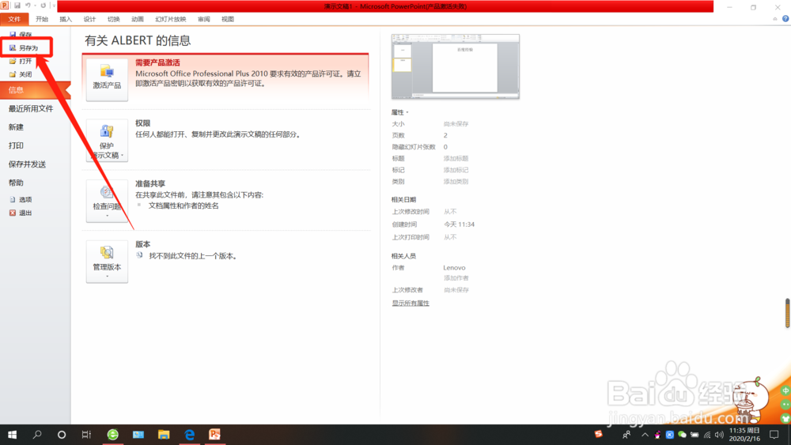The width and height of the screenshot is (791, 445).
Task: Click the WeChat tray icon
Action: [x=682, y=435]
